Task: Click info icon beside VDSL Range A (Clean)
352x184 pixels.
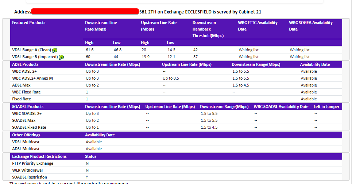Action: (55, 50)
